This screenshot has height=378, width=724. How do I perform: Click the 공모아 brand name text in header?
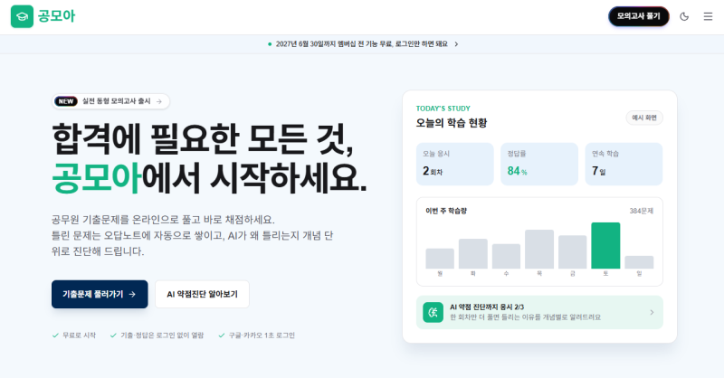pyautogui.click(x=56, y=16)
